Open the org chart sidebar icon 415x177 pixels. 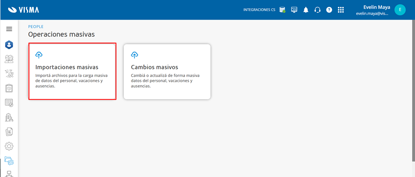coord(9,174)
